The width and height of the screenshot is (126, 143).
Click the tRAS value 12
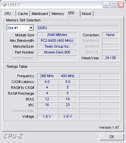click(x=47, y=99)
